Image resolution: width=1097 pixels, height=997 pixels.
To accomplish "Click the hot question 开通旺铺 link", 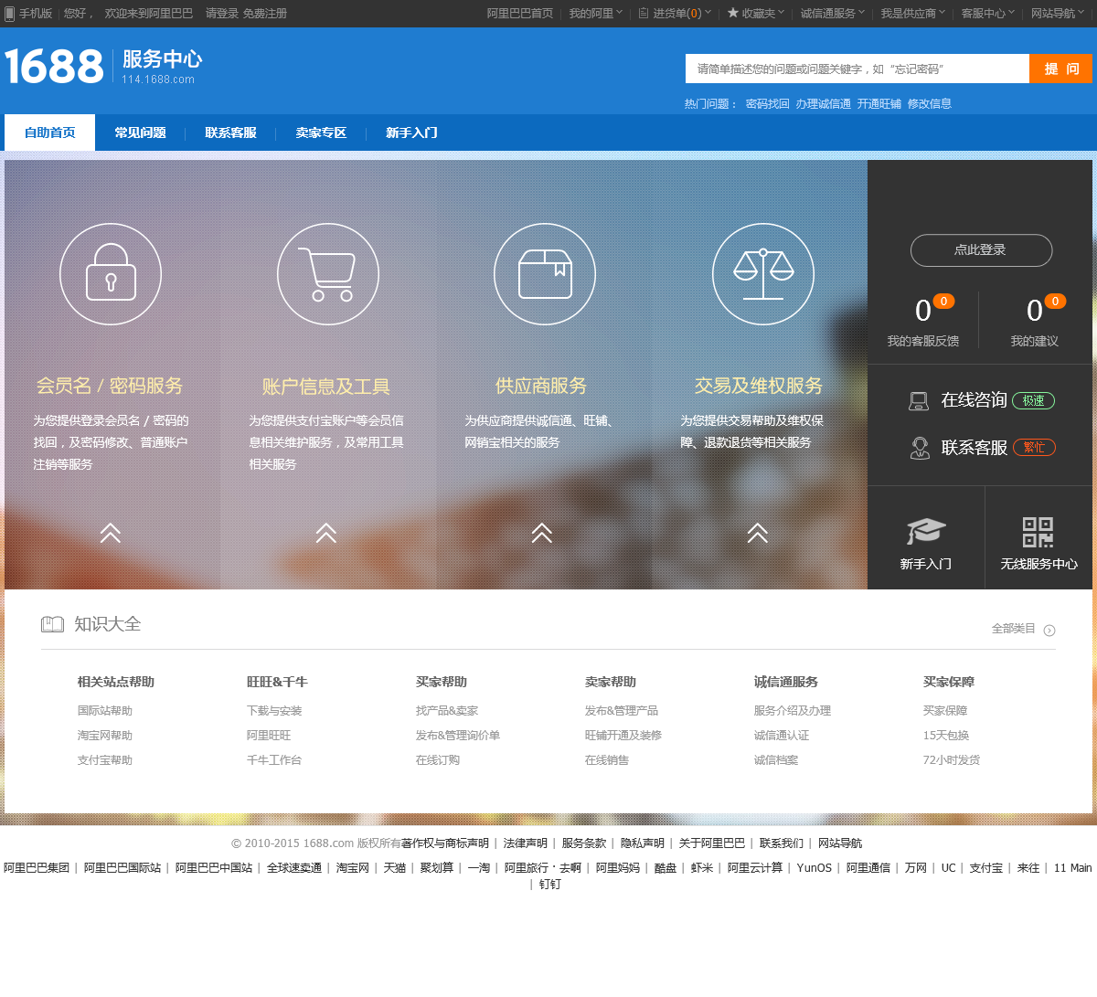I will [x=879, y=104].
